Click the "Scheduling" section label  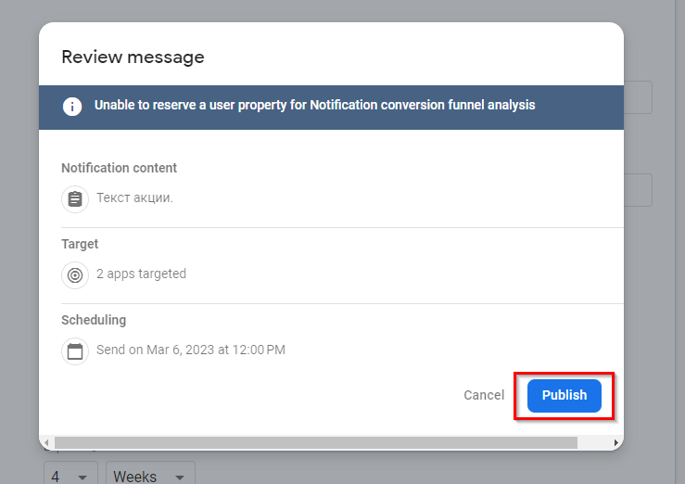[x=94, y=320]
